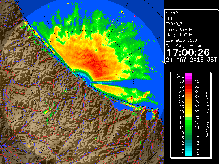Click the 17:00:26 timestamp
The height and width of the screenshot is (164, 219).
(189, 52)
